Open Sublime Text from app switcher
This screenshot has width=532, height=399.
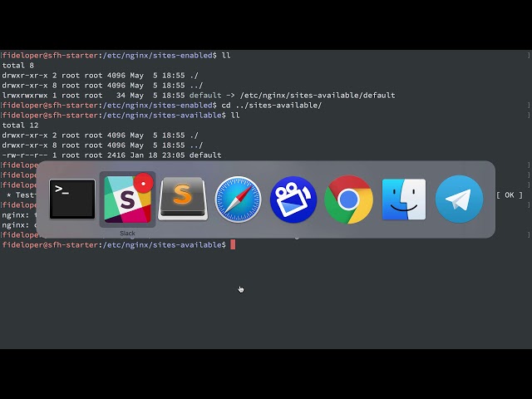[183, 199]
